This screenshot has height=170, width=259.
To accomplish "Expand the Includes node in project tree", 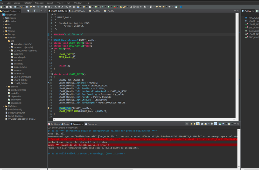I will pyautogui.click(x=4, y=21).
